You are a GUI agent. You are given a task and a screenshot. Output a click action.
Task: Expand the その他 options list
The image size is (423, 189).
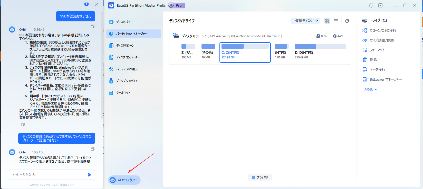370,89
